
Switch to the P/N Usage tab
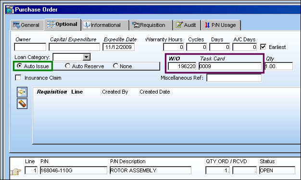click(x=221, y=25)
